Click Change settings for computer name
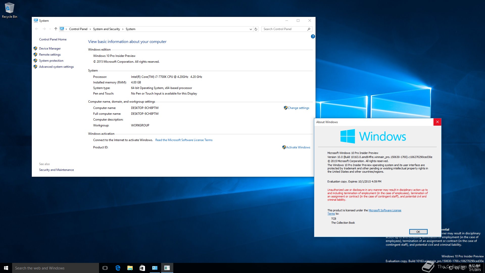The width and height of the screenshot is (485, 273). [x=298, y=108]
